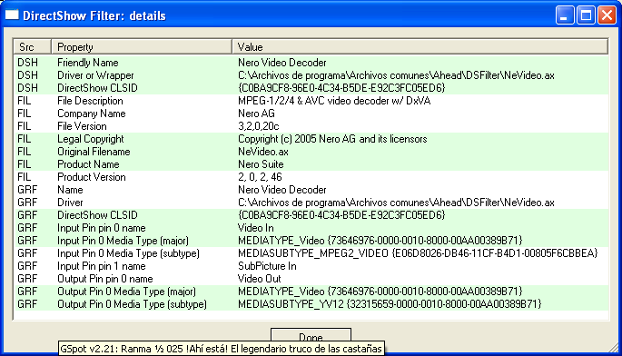The image size is (622, 356).
Task: Click the value 'MPEG-1/2/4 & AVC video decoder w/ DxVA'
Action: click(x=334, y=101)
